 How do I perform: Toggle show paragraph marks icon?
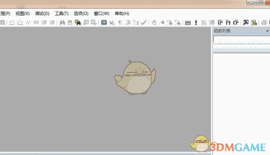pos(120,22)
